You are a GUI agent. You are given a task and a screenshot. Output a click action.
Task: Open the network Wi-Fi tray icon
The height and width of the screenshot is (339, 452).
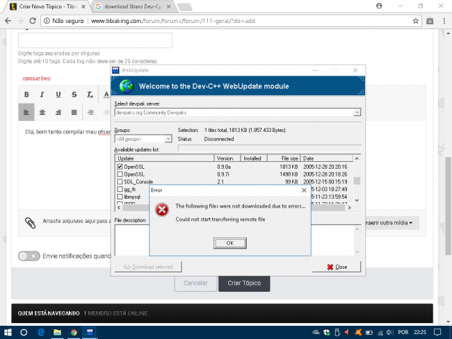[380, 333]
